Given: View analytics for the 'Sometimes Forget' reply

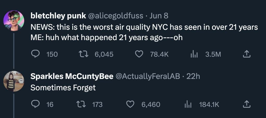Looking at the screenshot, I should click(188, 104).
